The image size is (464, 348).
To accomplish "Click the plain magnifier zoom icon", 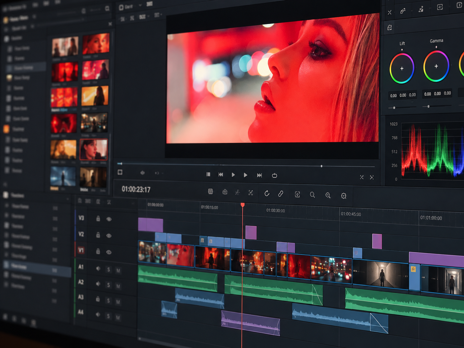I will [x=312, y=195].
